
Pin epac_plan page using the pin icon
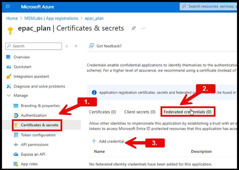click(134, 28)
